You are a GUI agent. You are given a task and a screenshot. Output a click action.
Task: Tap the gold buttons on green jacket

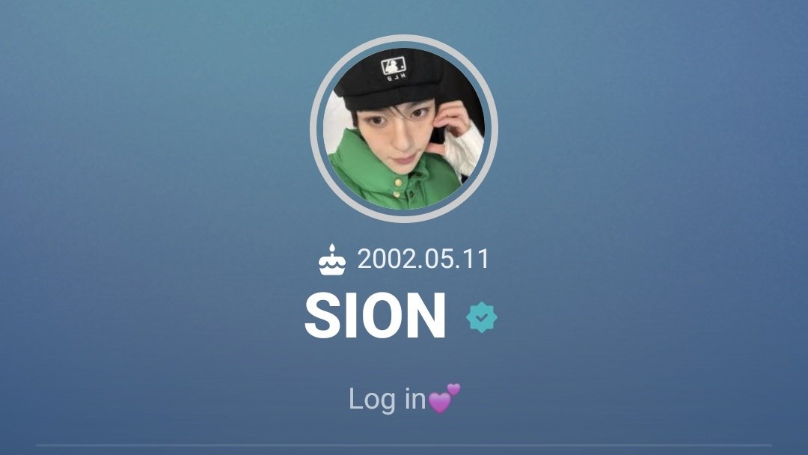397,188
